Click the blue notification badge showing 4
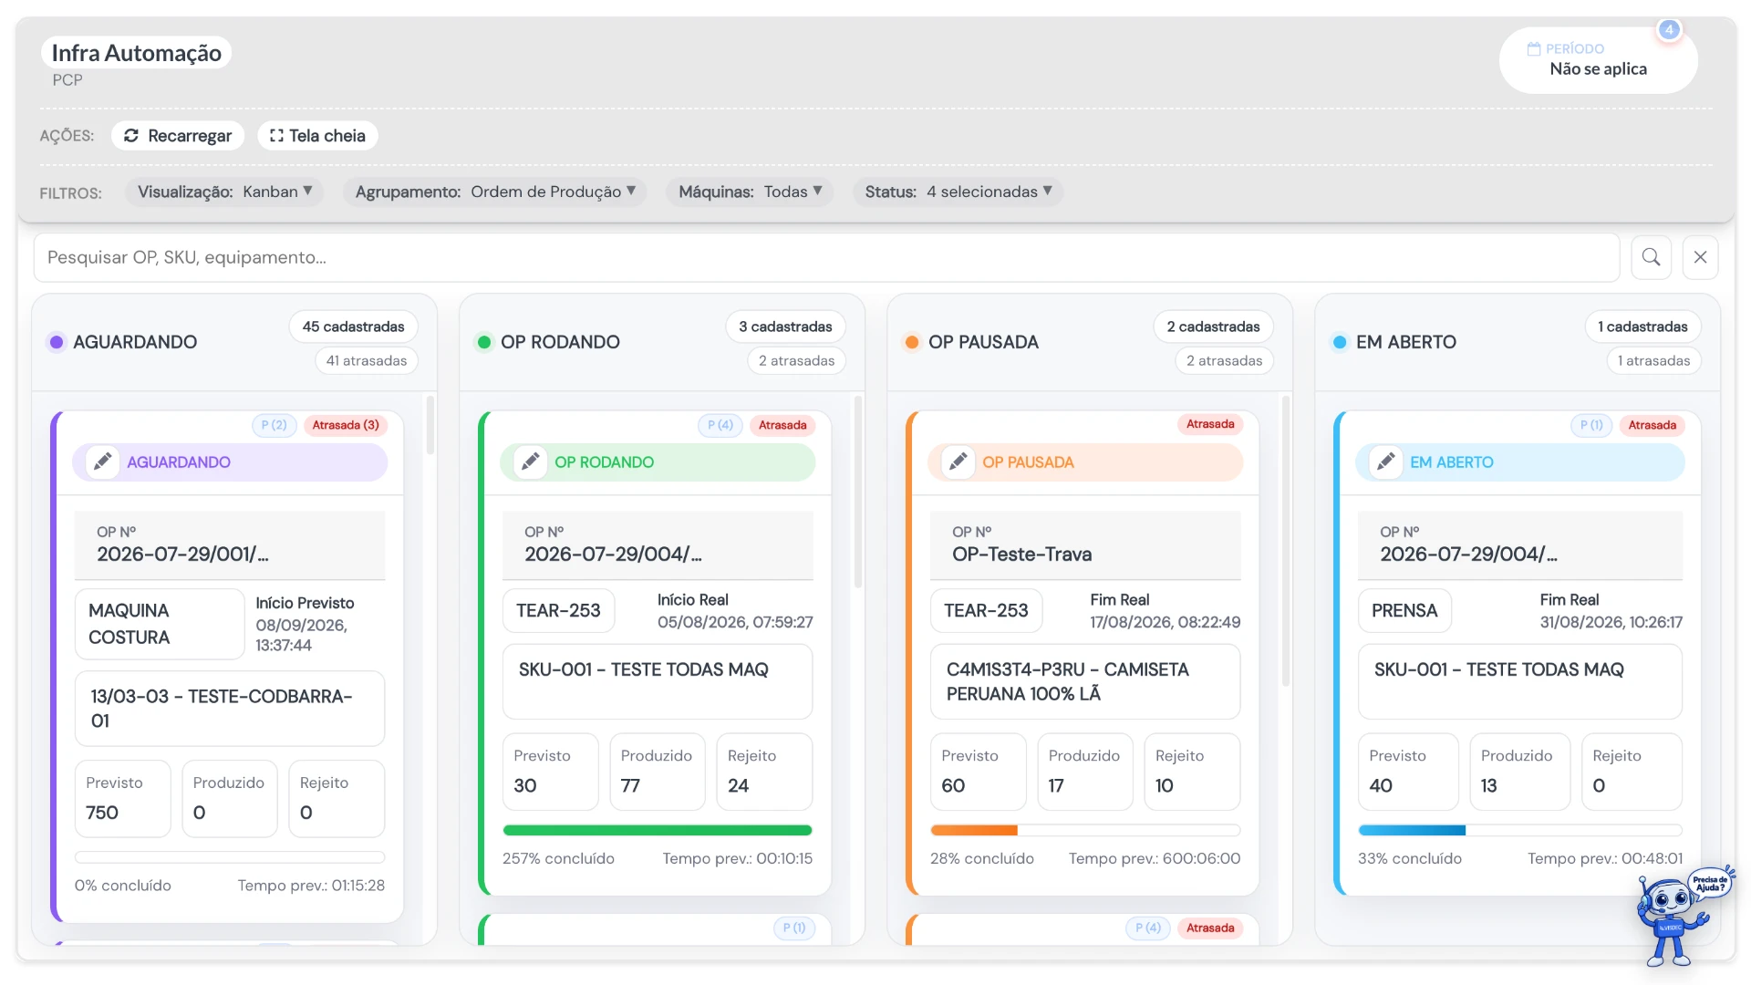The image size is (1751, 985). [x=1669, y=29]
